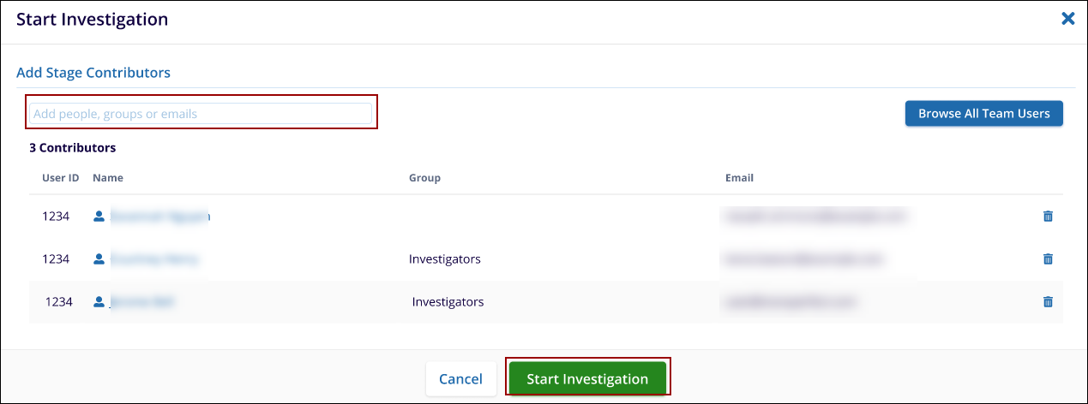Click the trash icon for the second contributor
The width and height of the screenshot is (1088, 404).
(1048, 258)
